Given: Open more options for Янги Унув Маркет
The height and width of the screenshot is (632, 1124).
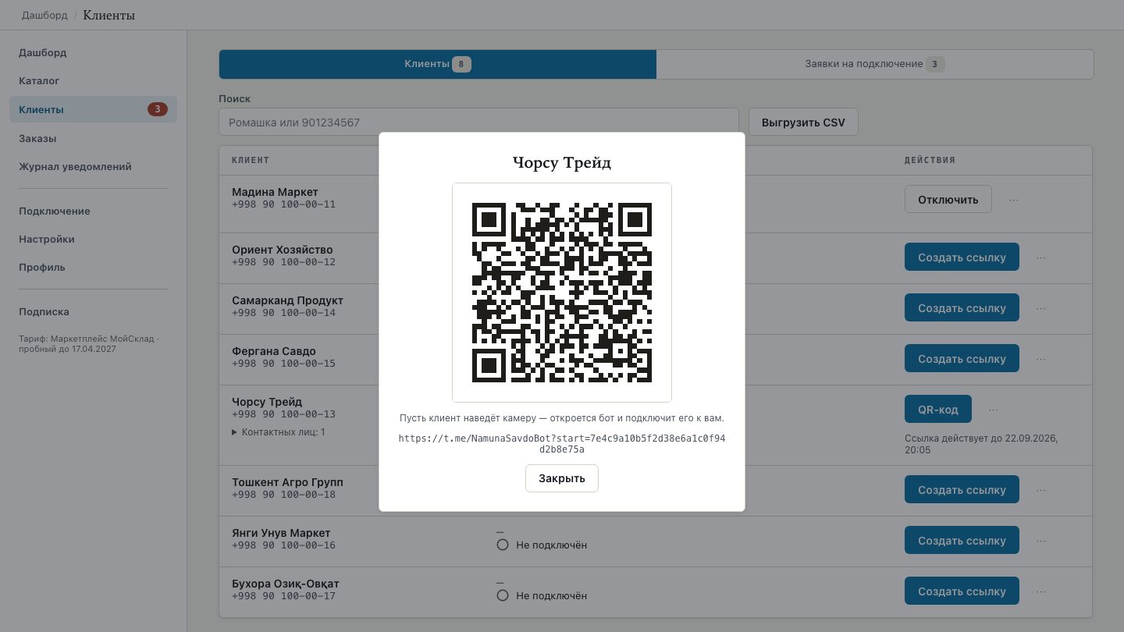Looking at the screenshot, I should point(1040,541).
